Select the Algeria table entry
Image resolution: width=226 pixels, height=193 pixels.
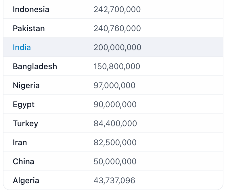click(26, 180)
